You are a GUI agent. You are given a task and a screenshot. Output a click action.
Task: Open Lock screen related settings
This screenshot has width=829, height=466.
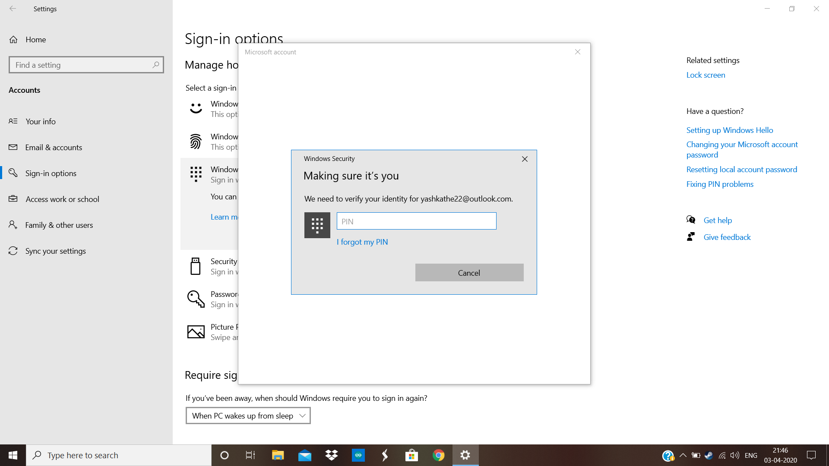click(706, 75)
